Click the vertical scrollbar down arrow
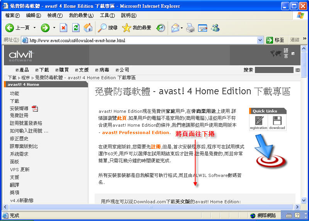Image resolution: width=309 pixels, height=221 pixels. click(x=304, y=200)
